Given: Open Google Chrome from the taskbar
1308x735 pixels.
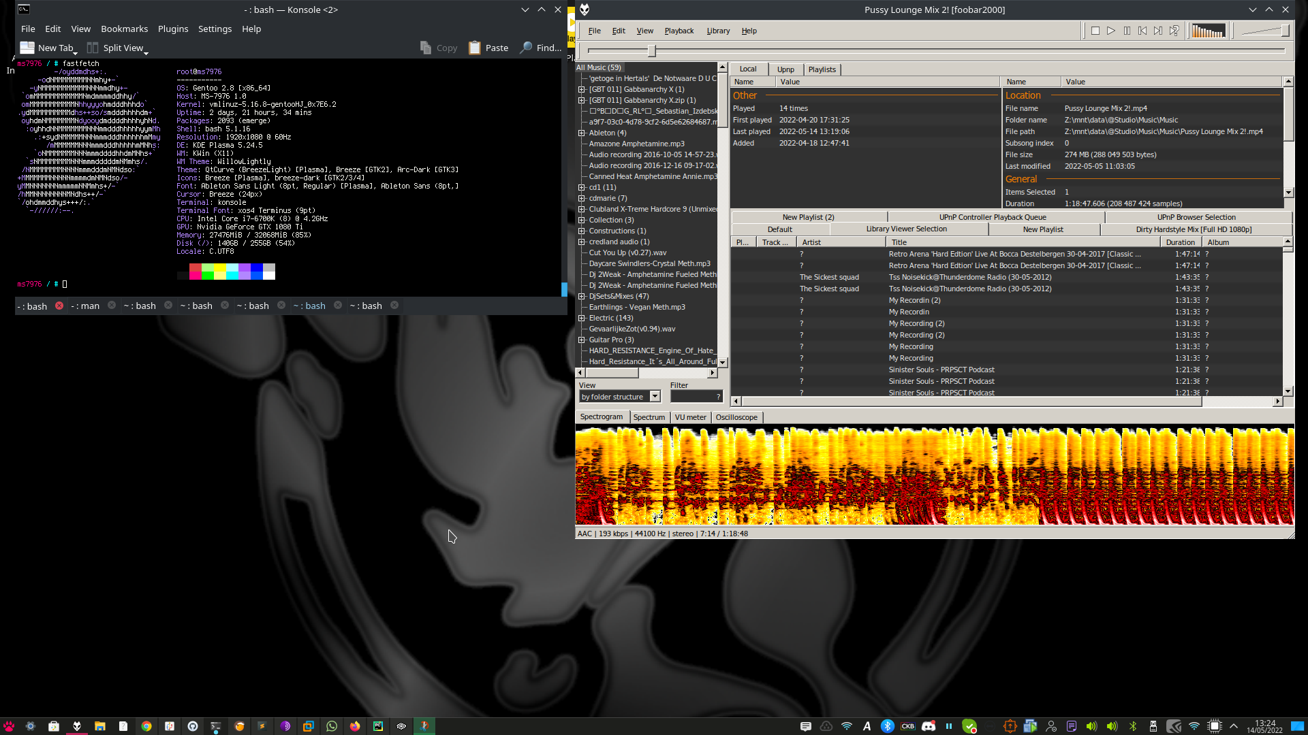Looking at the screenshot, I should (146, 726).
